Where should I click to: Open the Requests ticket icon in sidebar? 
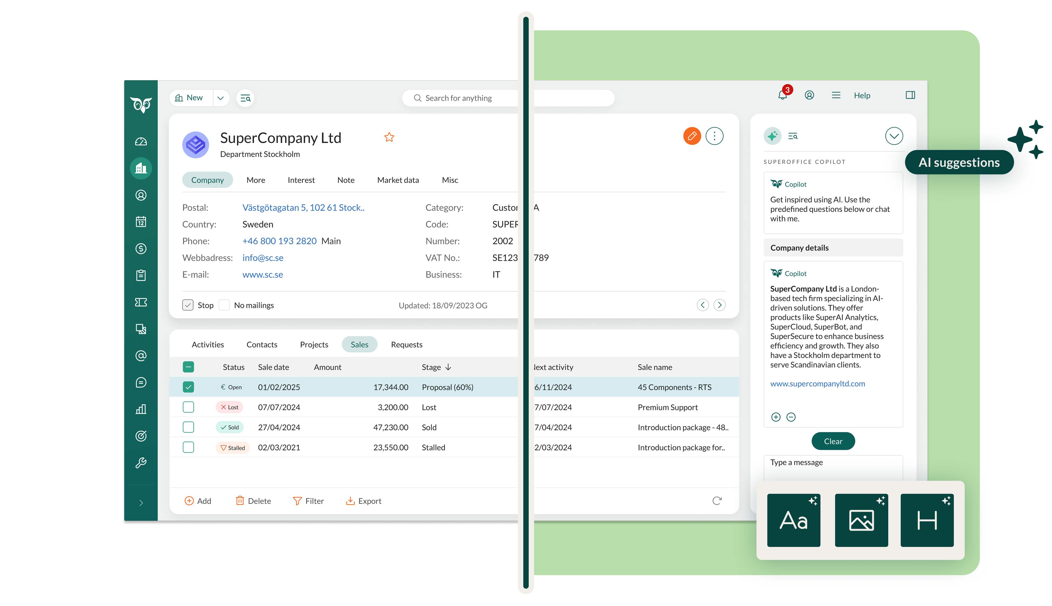pyautogui.click(x=141, y=302)
